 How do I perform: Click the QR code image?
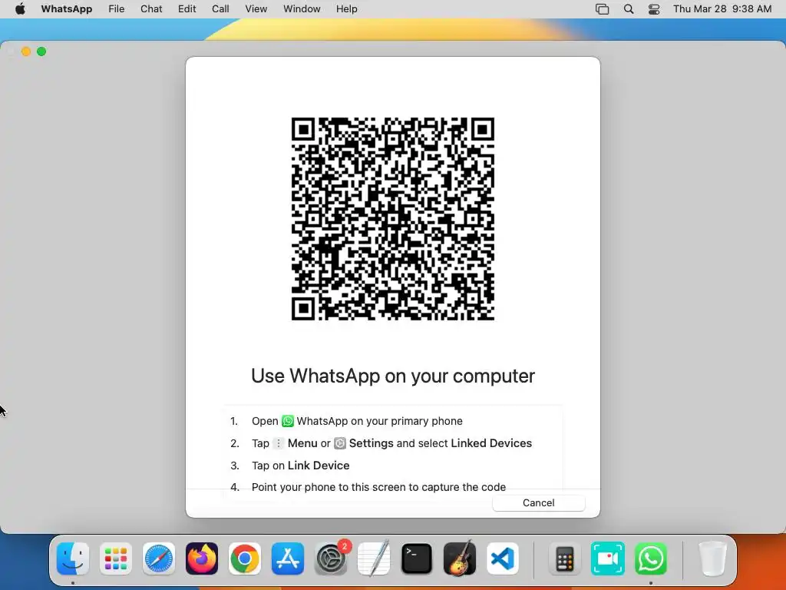coord(392,219)
